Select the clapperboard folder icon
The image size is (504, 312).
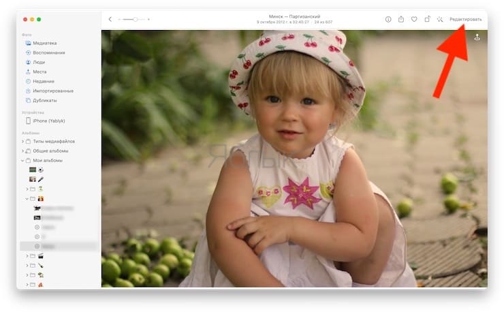pos(33,256)
